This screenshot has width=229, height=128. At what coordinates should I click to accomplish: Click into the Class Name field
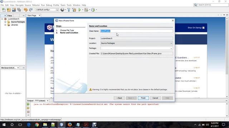[x=137, y=31]
